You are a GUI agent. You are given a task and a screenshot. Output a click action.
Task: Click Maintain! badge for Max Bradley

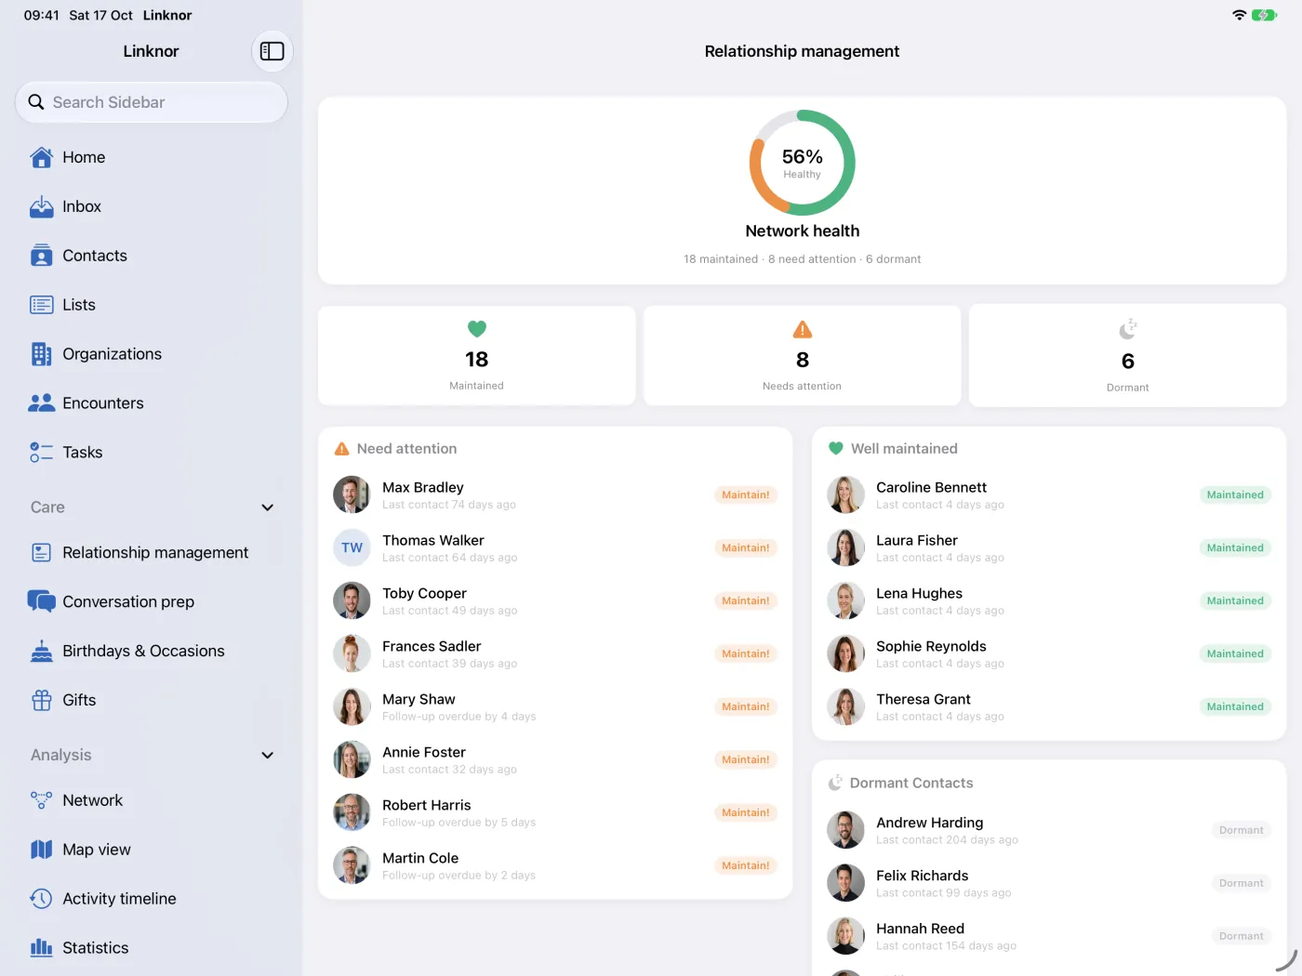pos(746,495)
